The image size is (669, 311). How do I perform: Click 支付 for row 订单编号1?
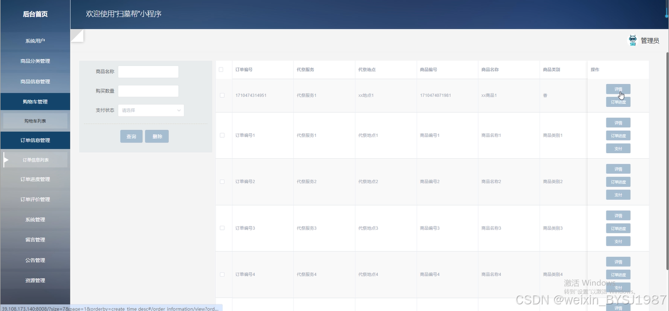tap(618, 149)
